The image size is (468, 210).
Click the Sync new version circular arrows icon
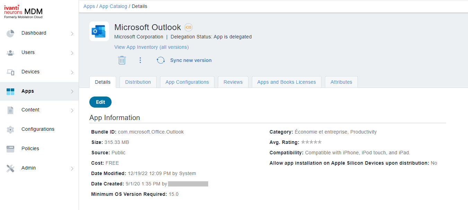click(x=160, y=60)
